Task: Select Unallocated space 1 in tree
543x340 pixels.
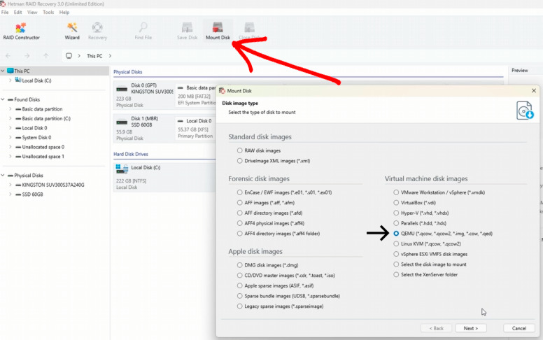Action: pos(43,157)
